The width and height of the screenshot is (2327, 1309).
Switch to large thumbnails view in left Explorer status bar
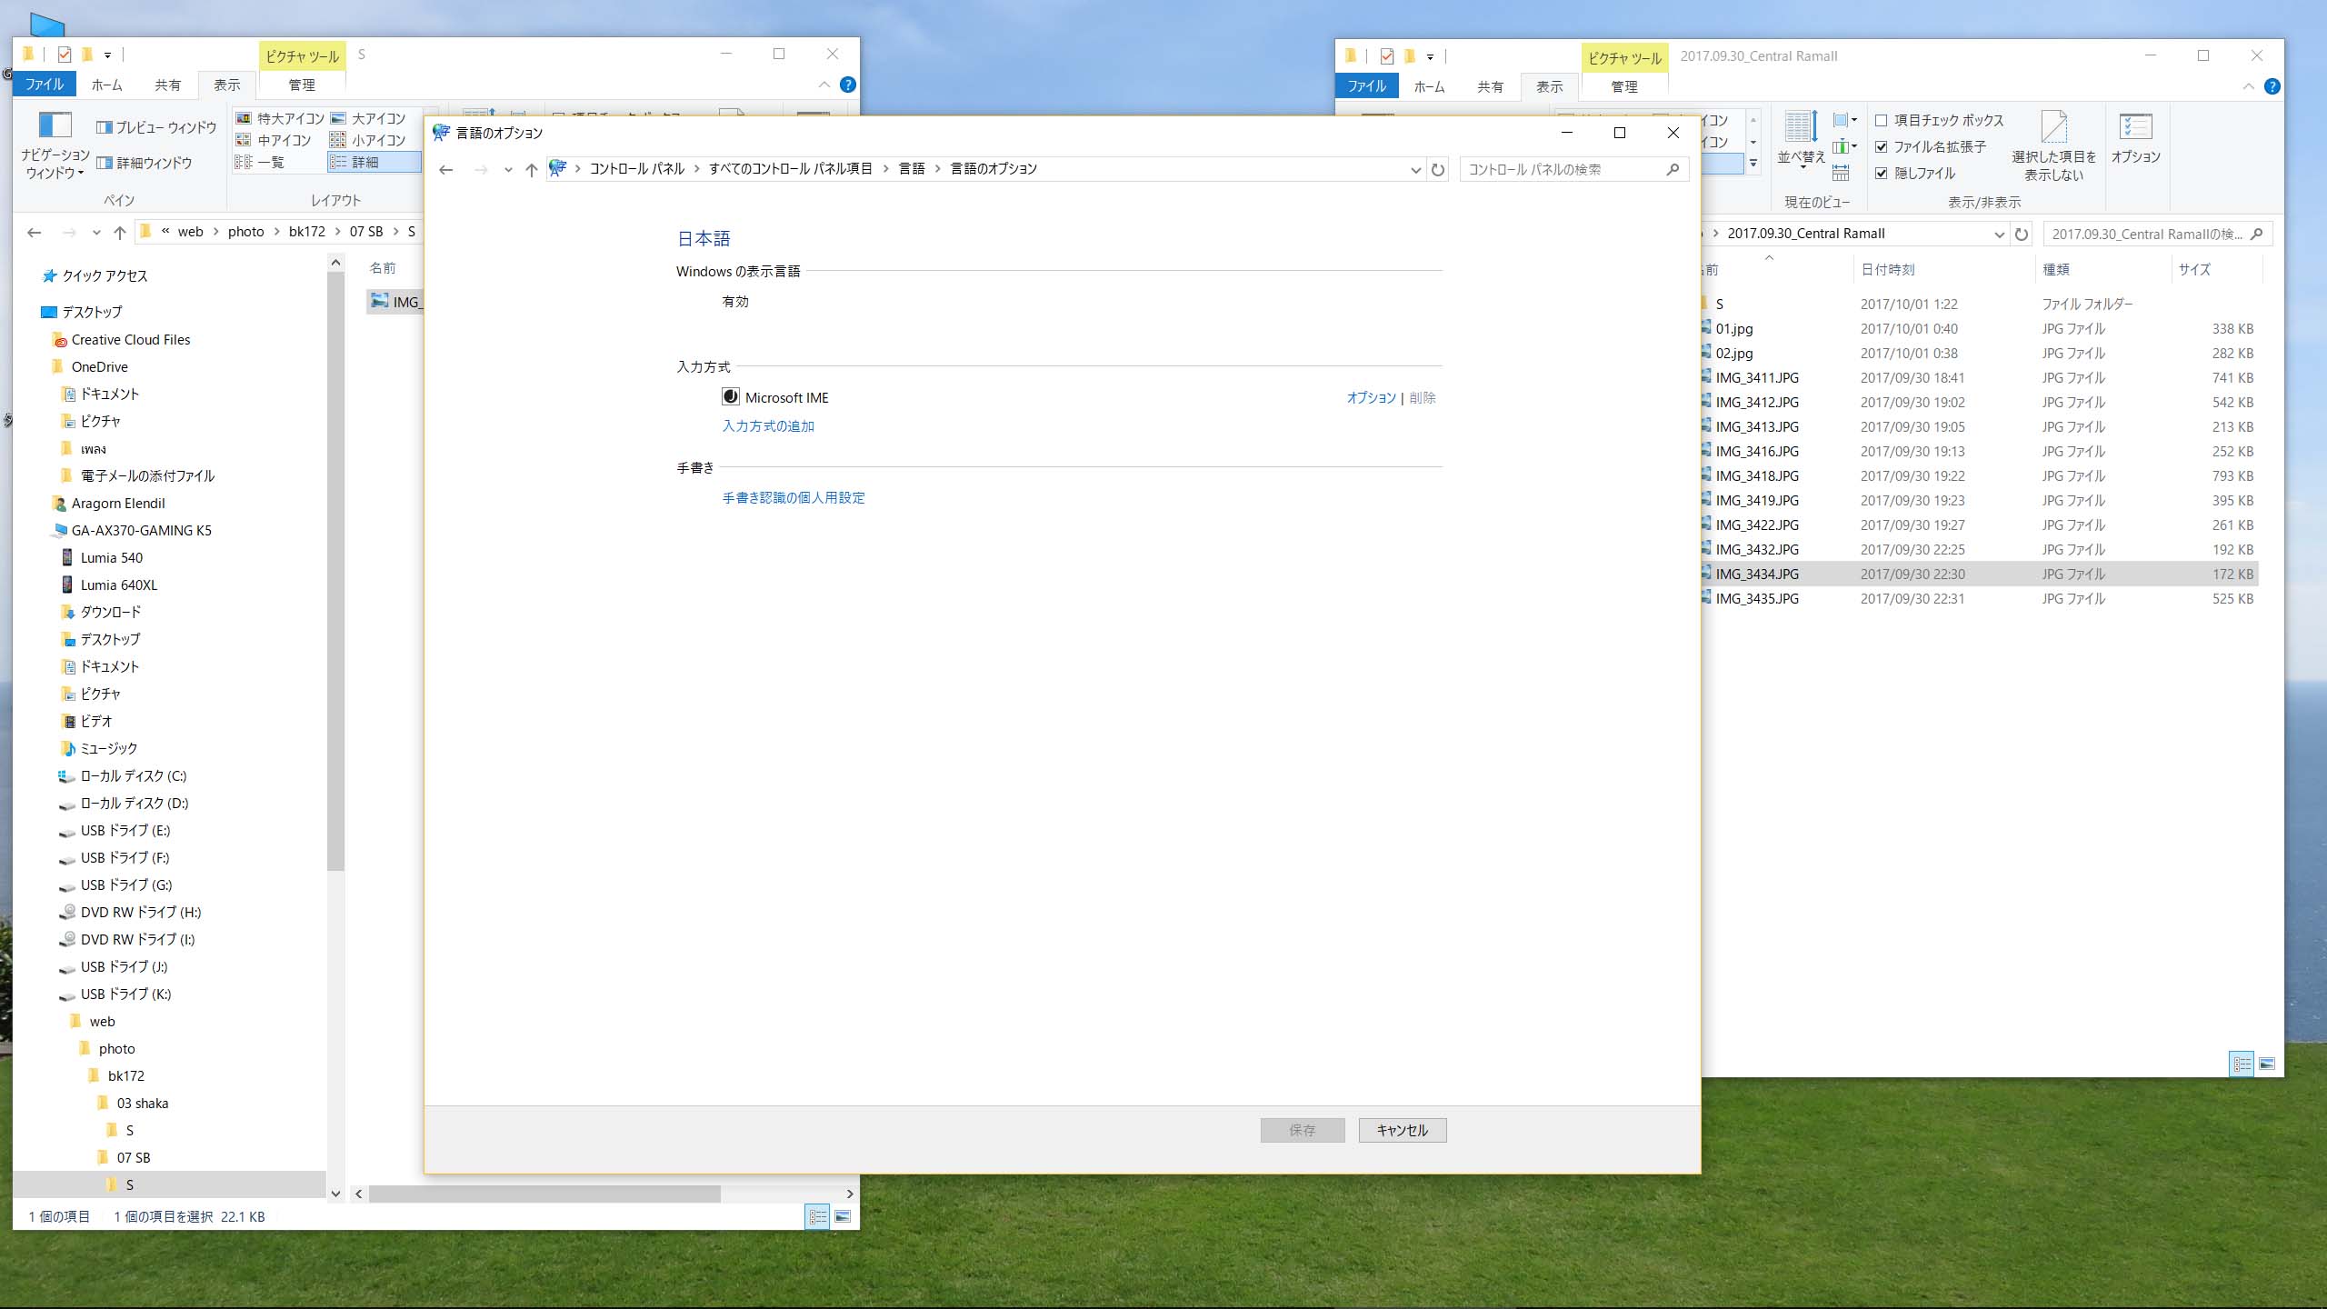tap(843, 1216)
